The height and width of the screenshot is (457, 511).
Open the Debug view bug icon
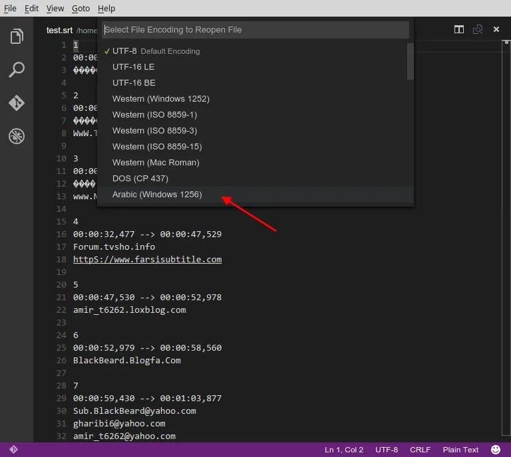click(x=17, y=136)
